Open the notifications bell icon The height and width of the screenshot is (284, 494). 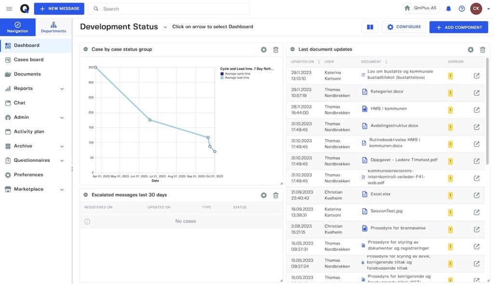[x=449, y=9]
